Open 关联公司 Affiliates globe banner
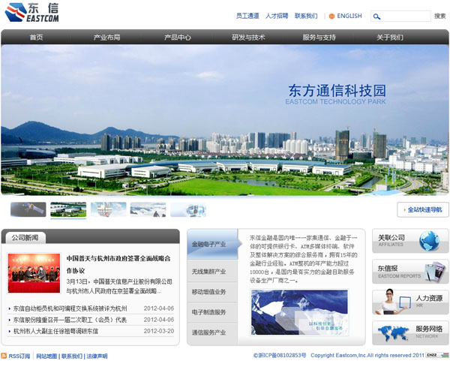 pos(410,240)
